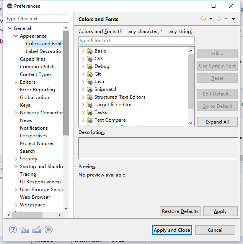Click the preference tree scroll-left arrow
The image size is (243, 244).
[x=9, y=215]
